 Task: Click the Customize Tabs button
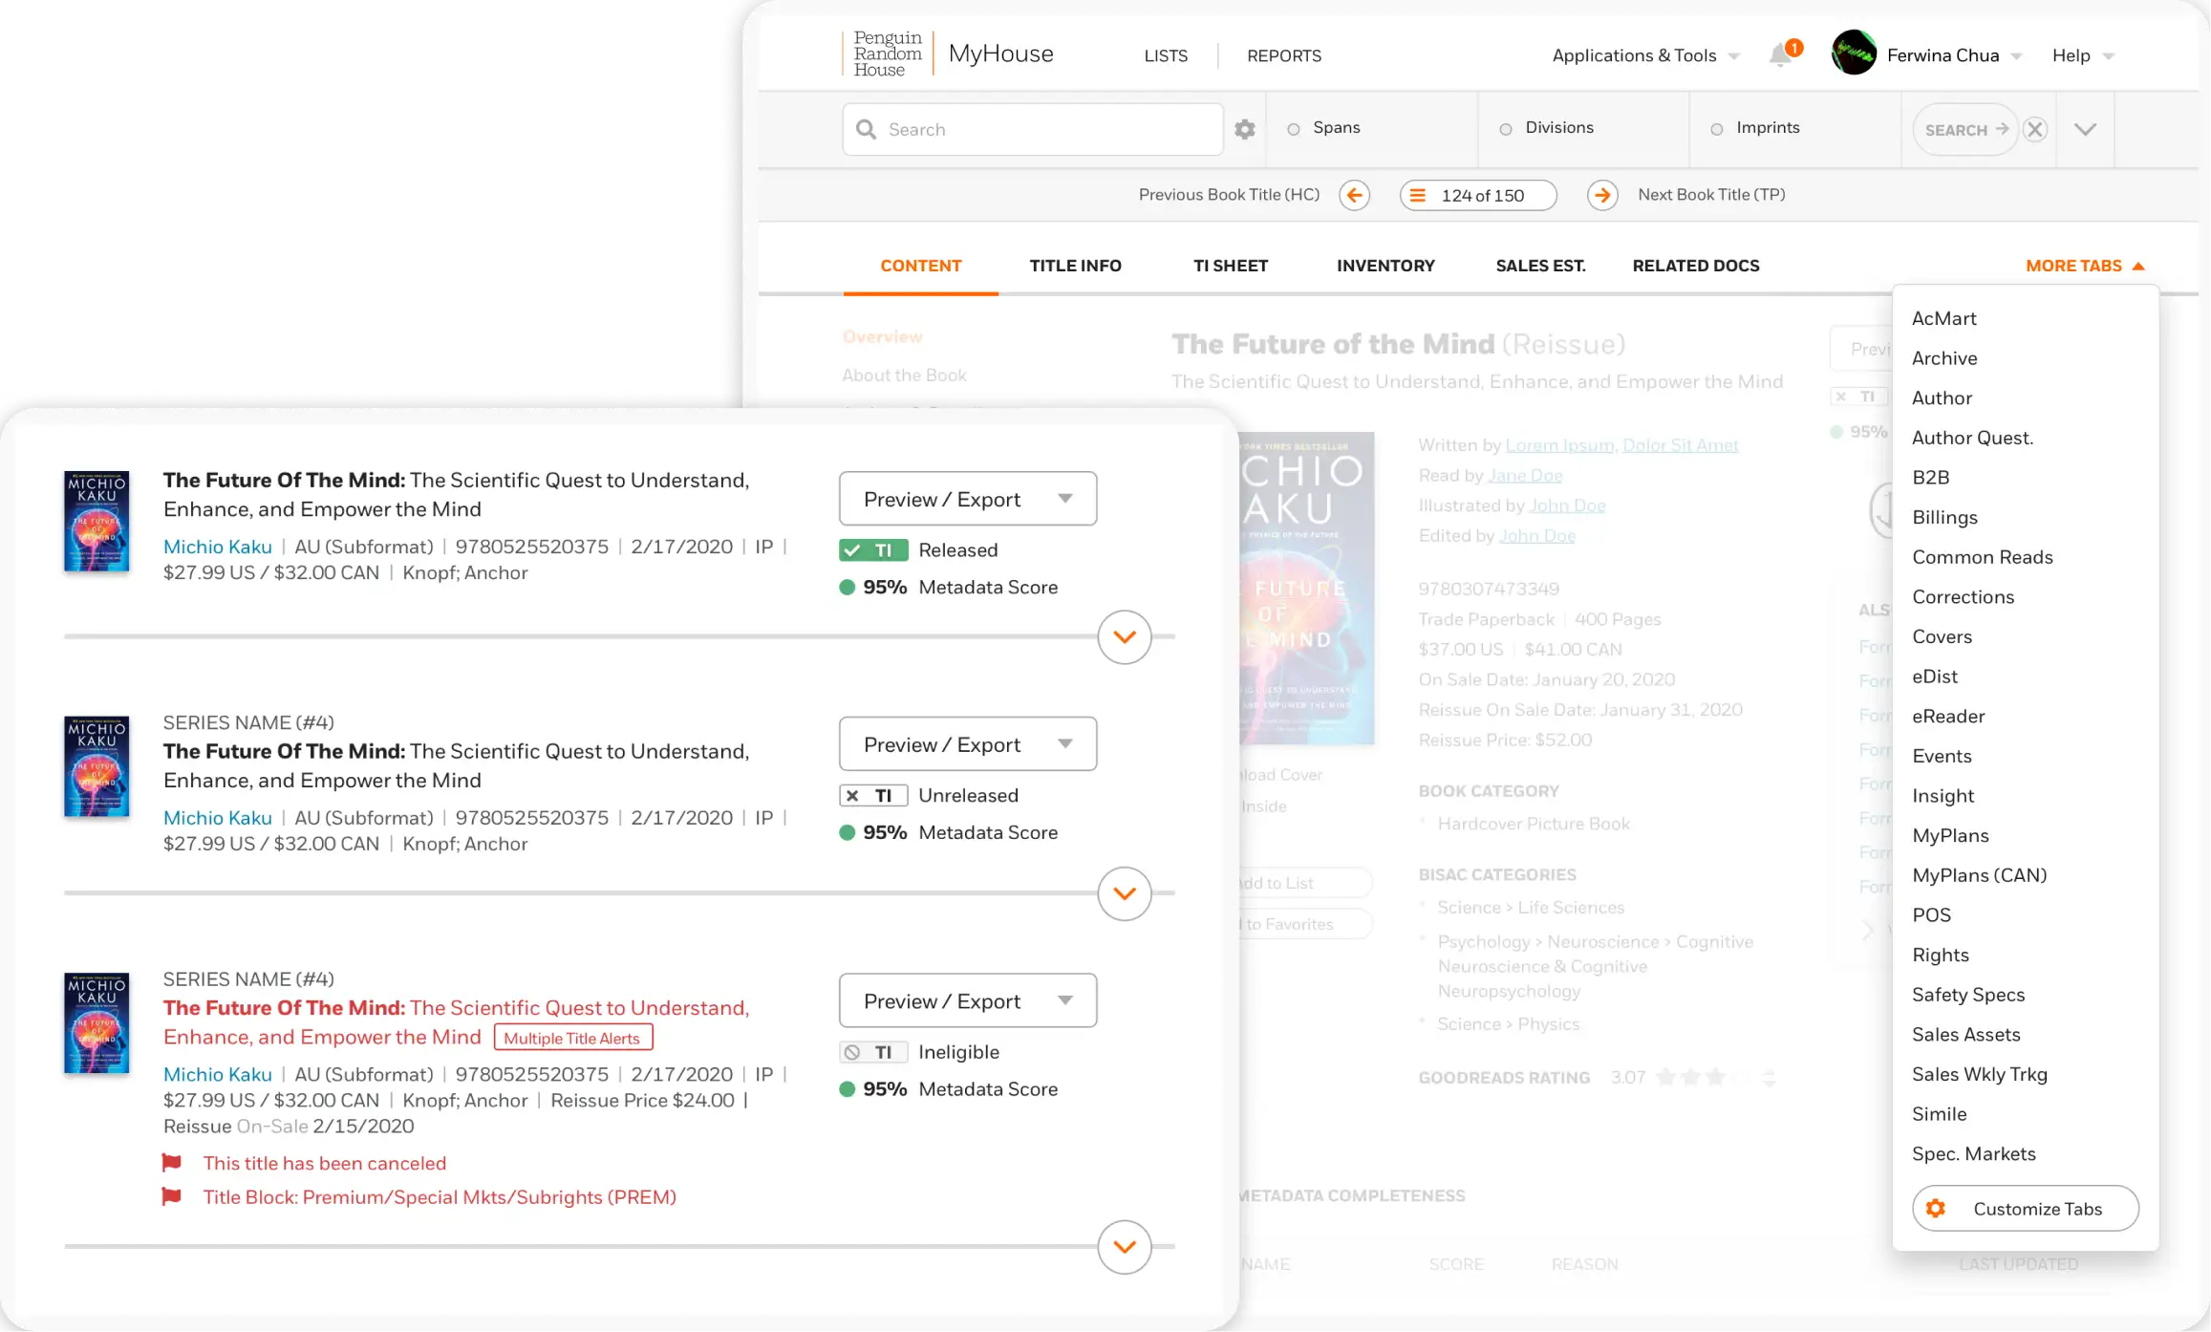[2025, 1209]
